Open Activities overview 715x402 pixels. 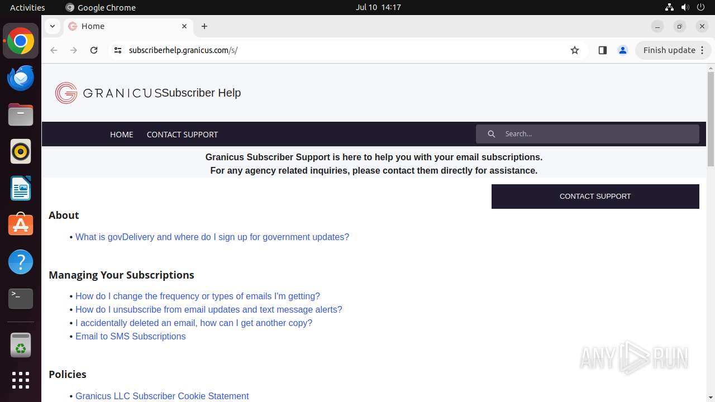click(x=27, y=7)
